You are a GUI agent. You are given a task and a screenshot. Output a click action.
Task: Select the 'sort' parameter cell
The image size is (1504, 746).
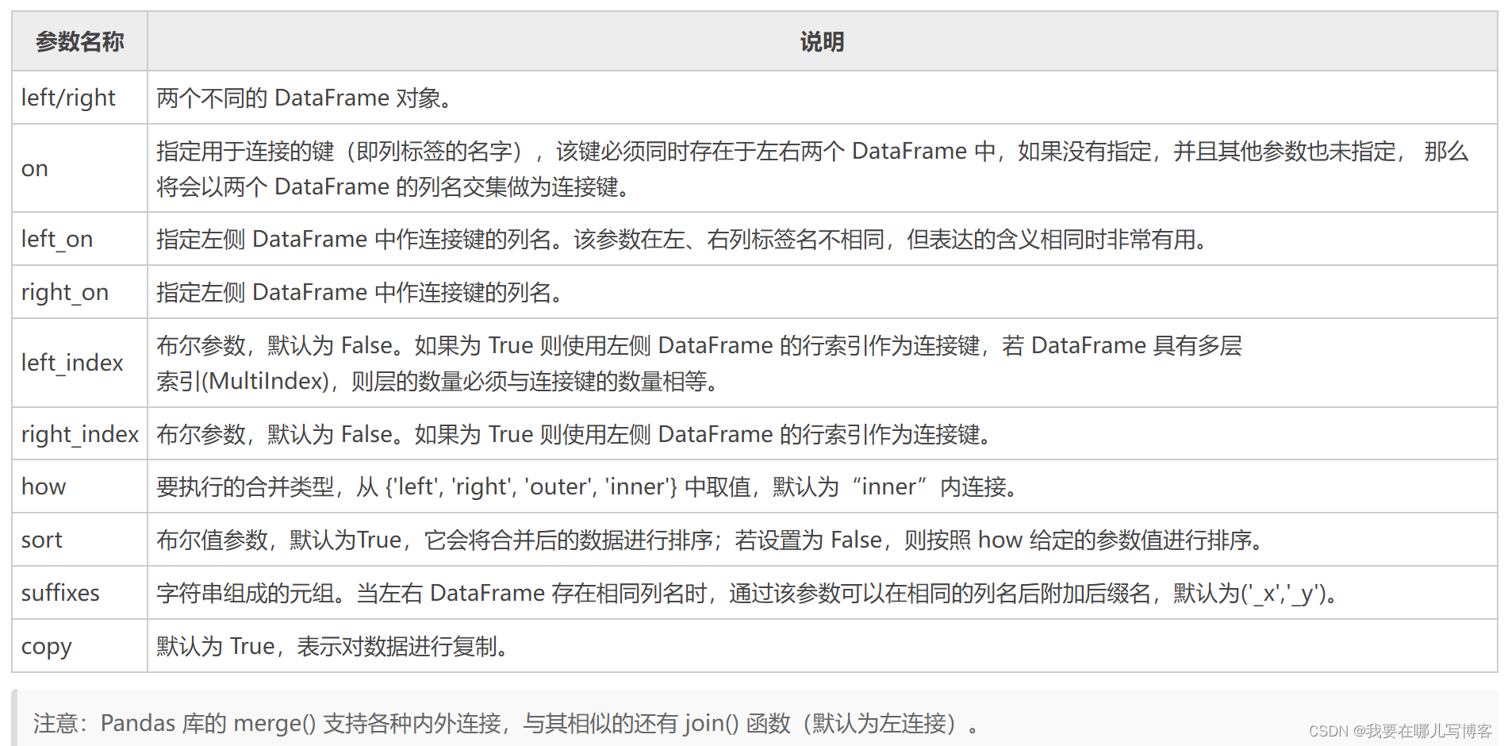pos(79,540)
